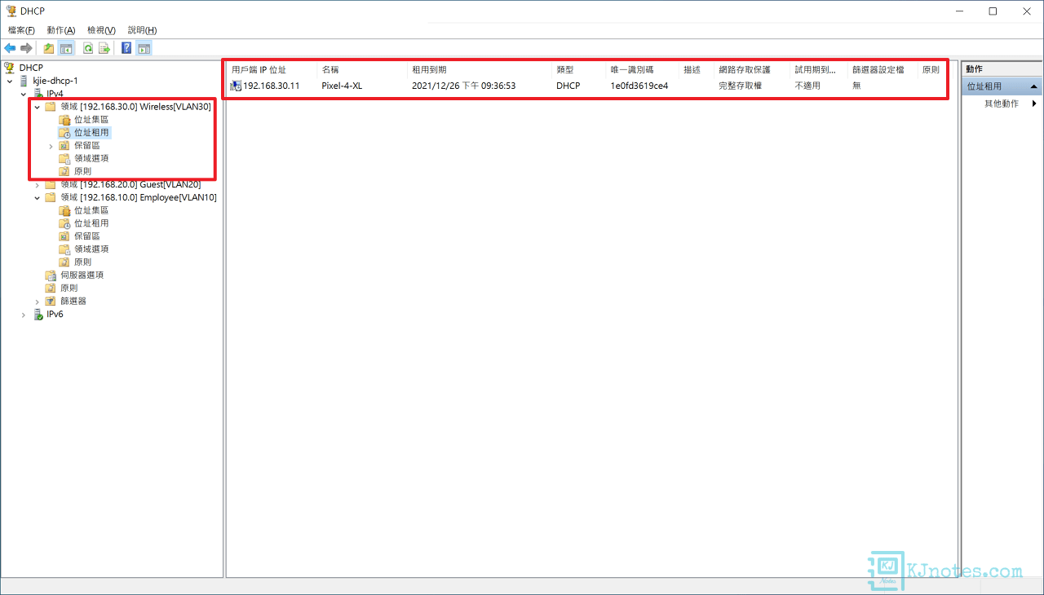This screenshot has height=595, width=1044.
Task: Select 位址集區 icon under Employee[VLAN10]
Action: (64, 210)
